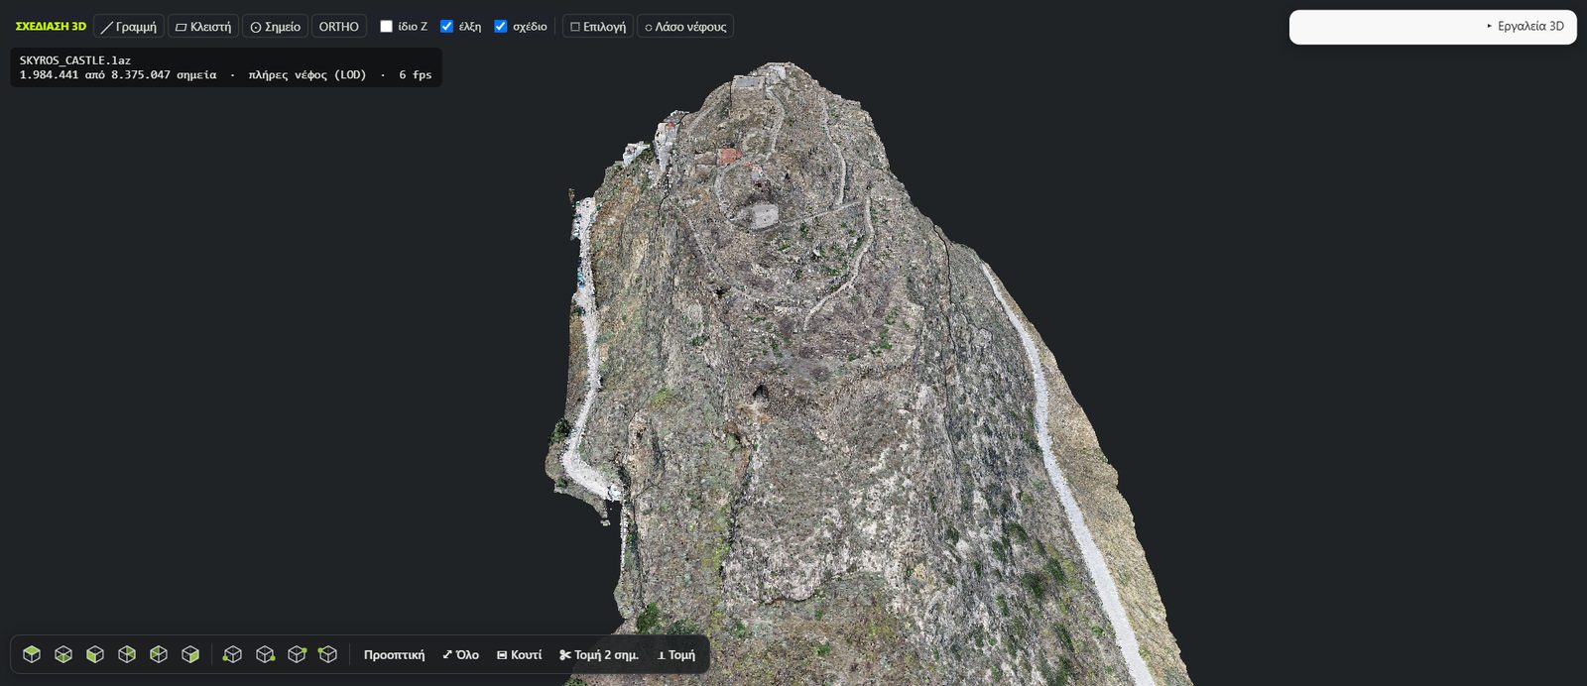Click the SKYROS_CASTLE.laz file name
The image size is (1587, 686).
[75, 60]
